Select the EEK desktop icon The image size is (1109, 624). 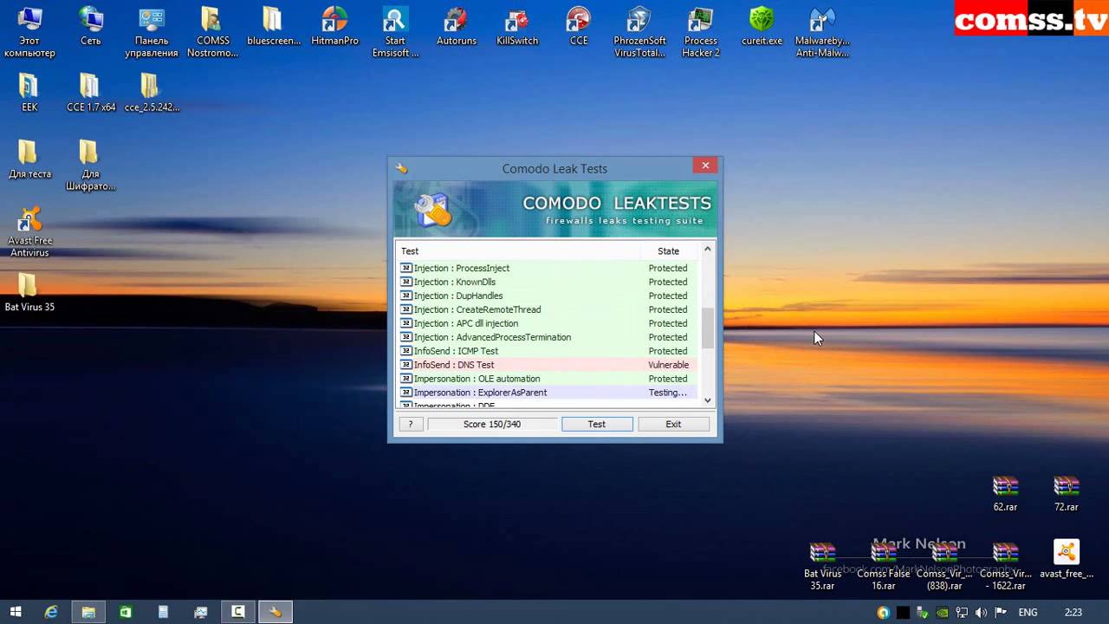(29, 92)
